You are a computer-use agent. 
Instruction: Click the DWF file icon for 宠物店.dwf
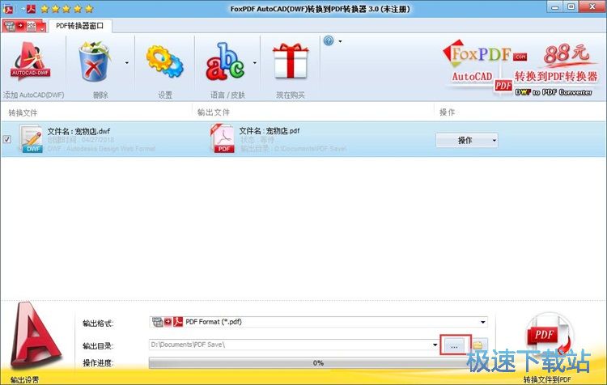tap(31, 138)
